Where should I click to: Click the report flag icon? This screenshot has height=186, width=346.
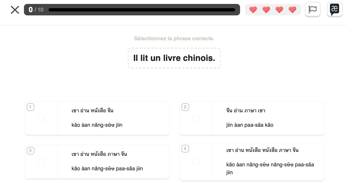coord(313,9)
